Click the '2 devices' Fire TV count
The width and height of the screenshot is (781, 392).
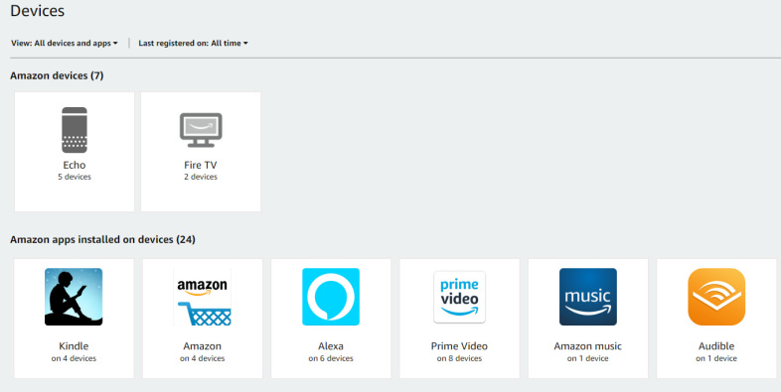[201, 177]
